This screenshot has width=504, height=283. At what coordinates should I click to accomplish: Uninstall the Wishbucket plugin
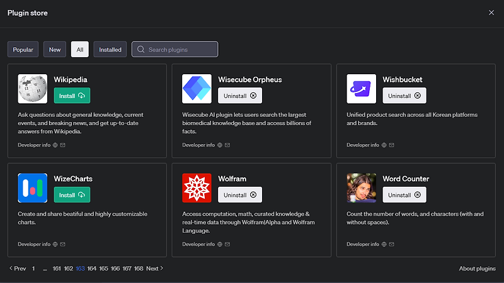coord(404,96)
